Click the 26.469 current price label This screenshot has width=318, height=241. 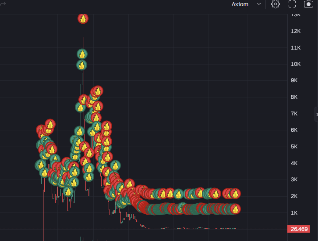(299, 229)
